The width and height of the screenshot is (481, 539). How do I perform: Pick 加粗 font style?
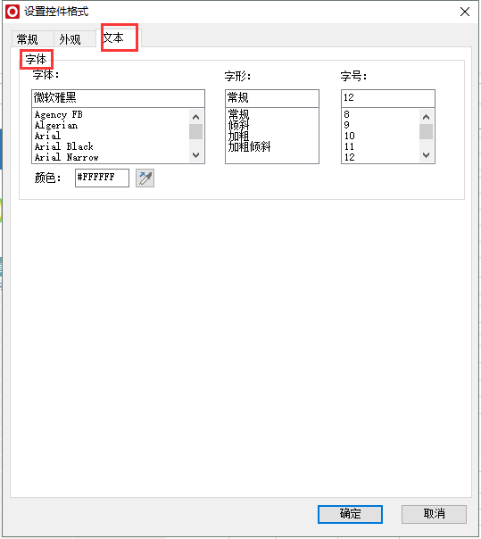pos(238,137)
